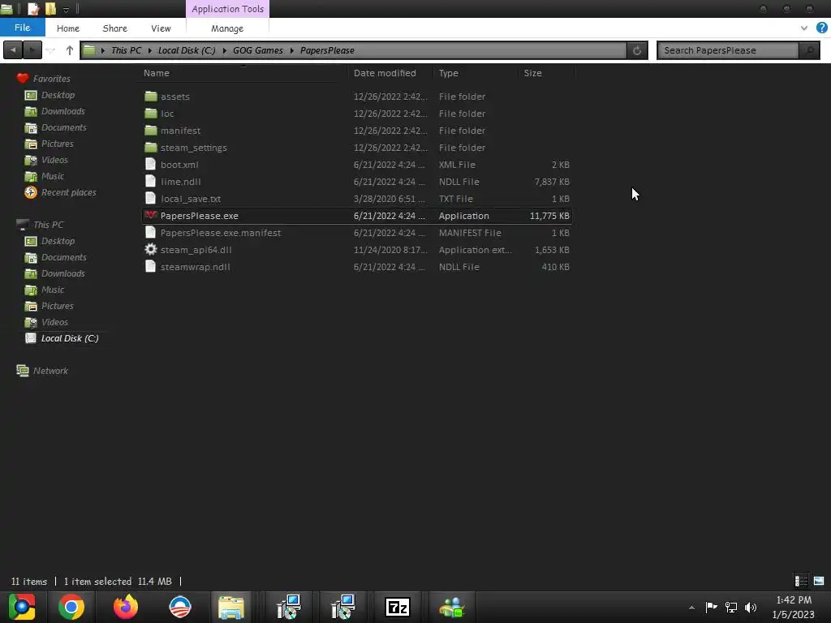The image size is (831, 623).
Task: Click the New folder icon in the Quick Access Toolbar
Action: coord(50,8)
